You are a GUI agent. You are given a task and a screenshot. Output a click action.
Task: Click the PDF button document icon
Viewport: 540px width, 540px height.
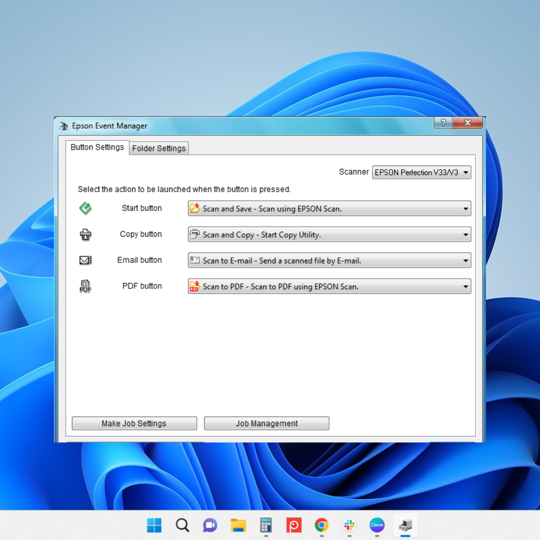[x=85, y=286]
